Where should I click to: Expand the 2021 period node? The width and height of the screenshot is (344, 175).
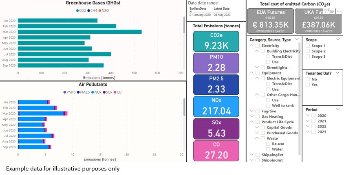(308, 121)
